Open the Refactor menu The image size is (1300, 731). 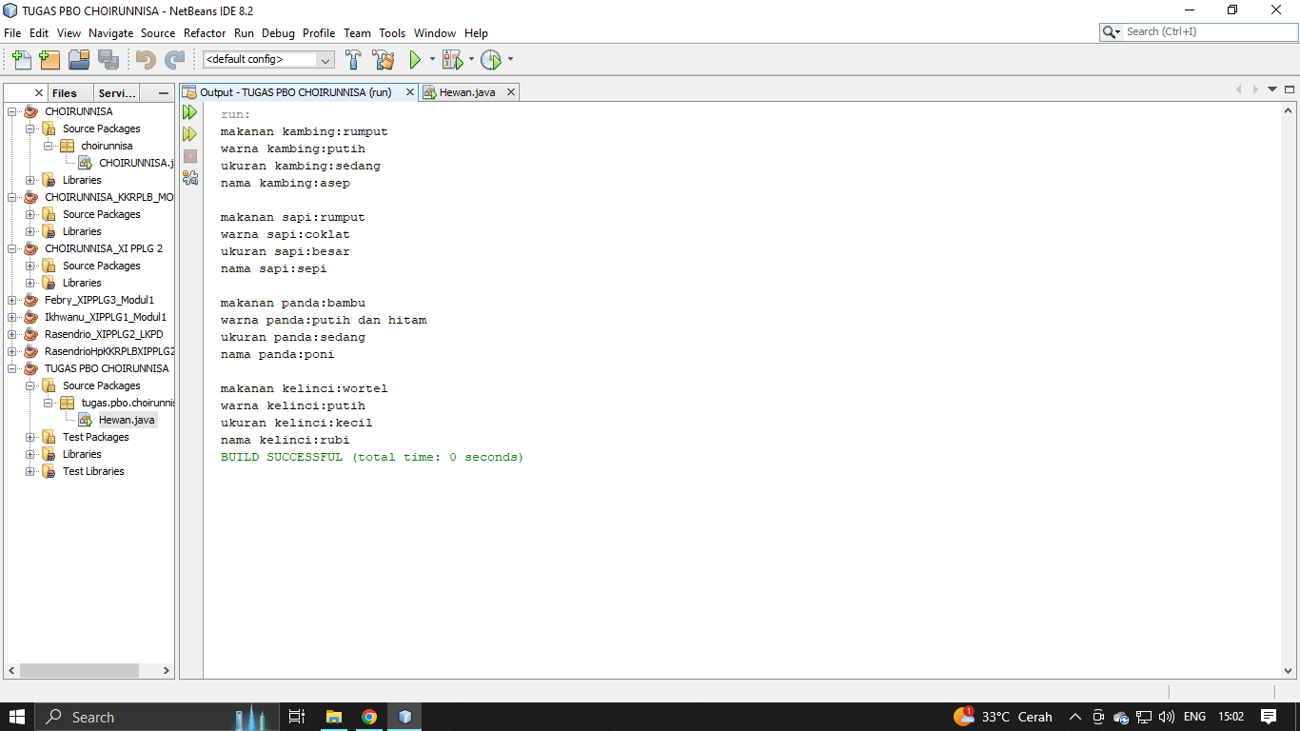pos(205,33)
